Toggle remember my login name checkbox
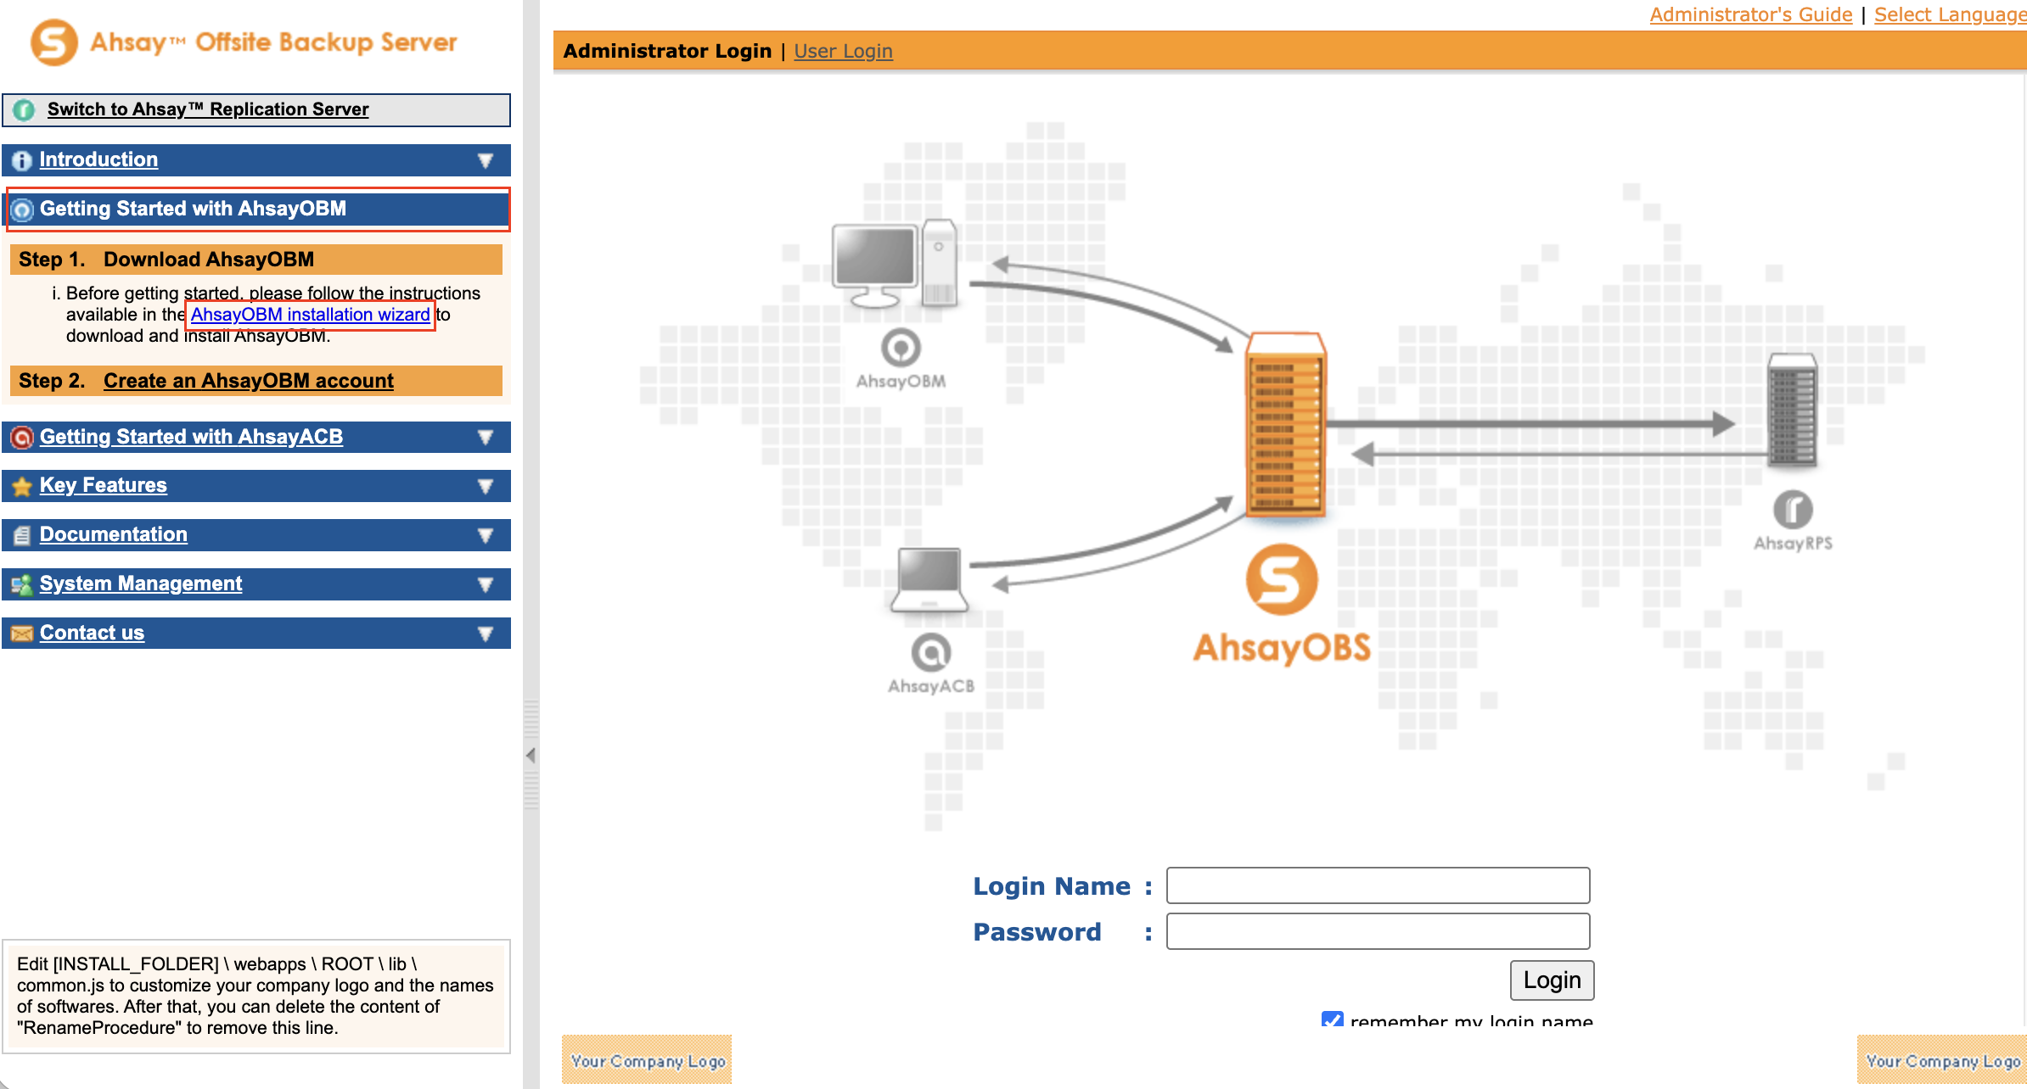Viewport: 2027px width, 1089px height. point(1332,1019)
